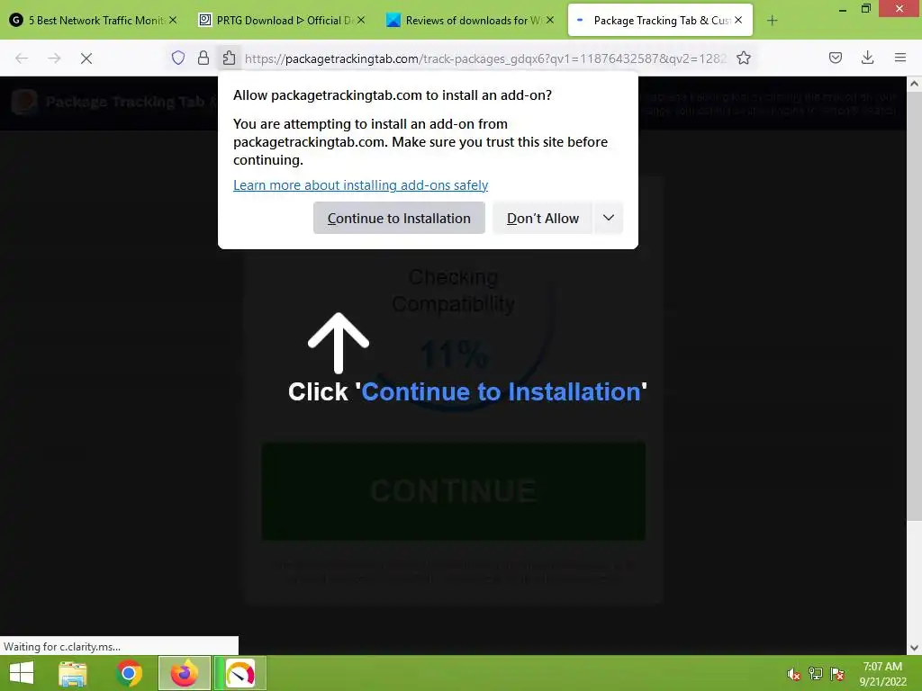This screenshot has height=691, width=922.
Task: Open network status tray icon
Action: [816, 674]
